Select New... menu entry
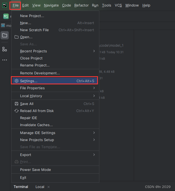Viewport: 175px width, 191px height. pyautogui.click(x=55, y=23)
